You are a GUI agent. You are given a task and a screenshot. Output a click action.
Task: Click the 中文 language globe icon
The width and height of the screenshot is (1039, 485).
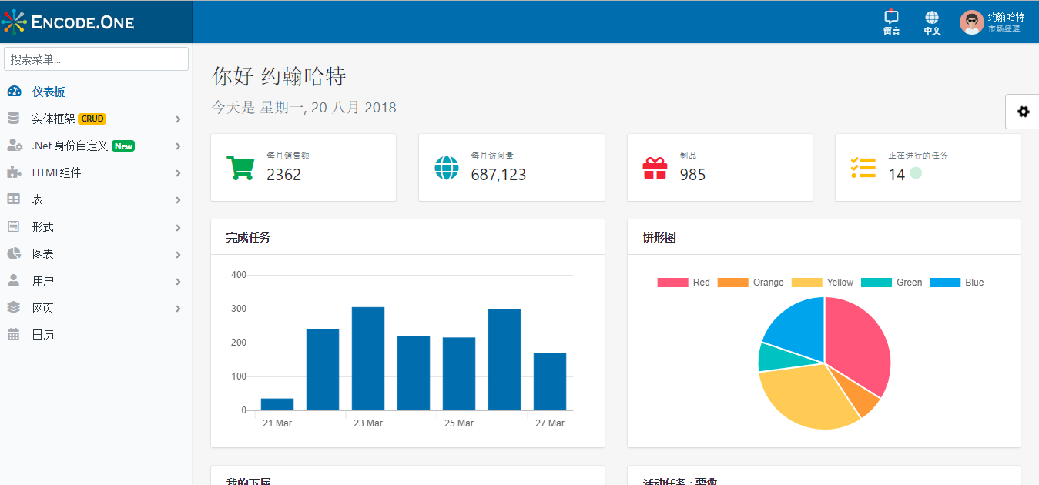[932, 18]
